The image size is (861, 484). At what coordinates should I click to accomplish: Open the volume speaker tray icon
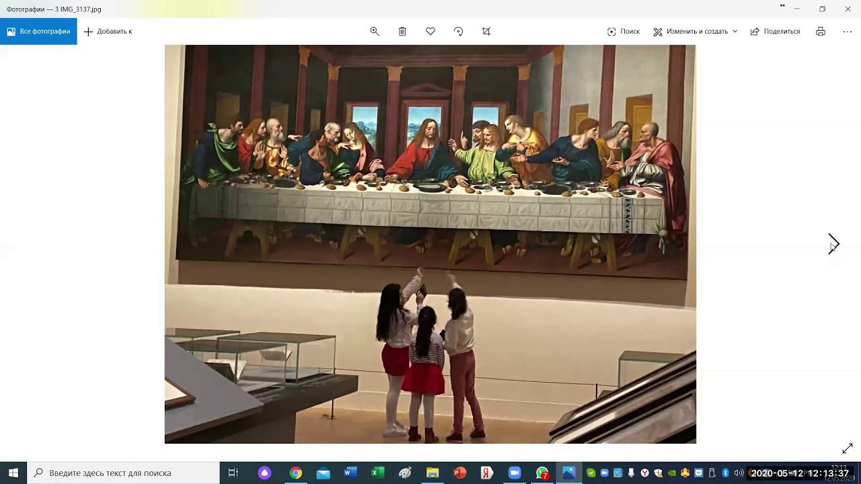click(x=739, y=473)
